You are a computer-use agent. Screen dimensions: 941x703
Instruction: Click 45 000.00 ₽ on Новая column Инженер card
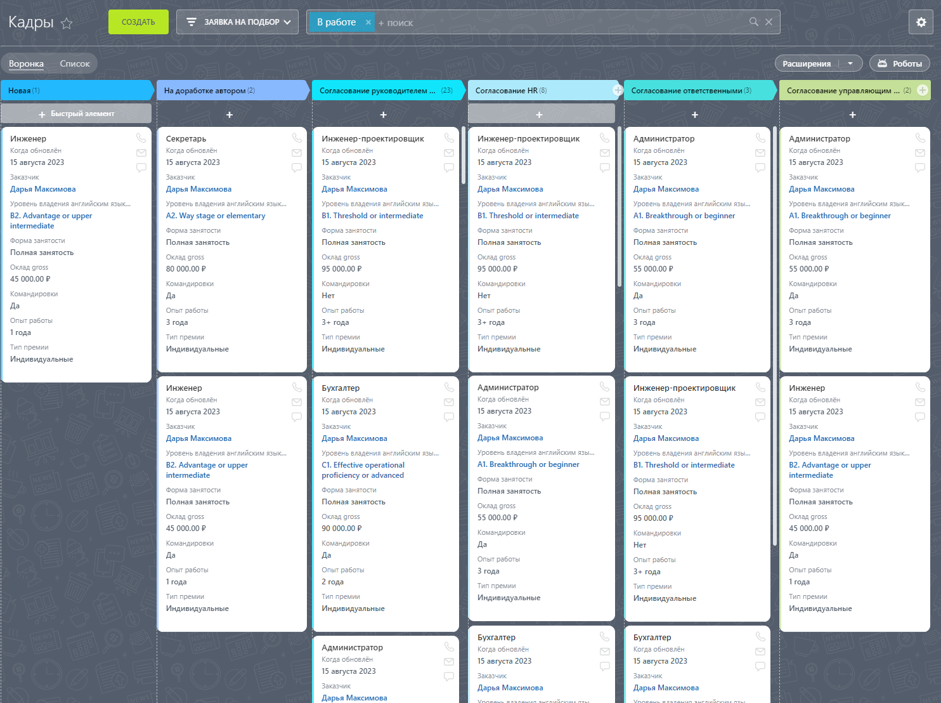pos(30,279)
